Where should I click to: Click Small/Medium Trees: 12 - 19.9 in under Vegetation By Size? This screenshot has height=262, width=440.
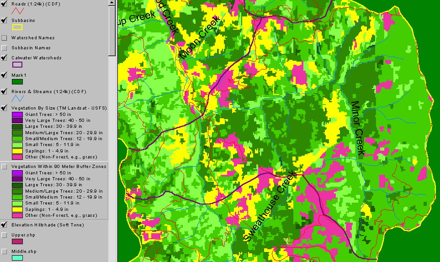64,139
